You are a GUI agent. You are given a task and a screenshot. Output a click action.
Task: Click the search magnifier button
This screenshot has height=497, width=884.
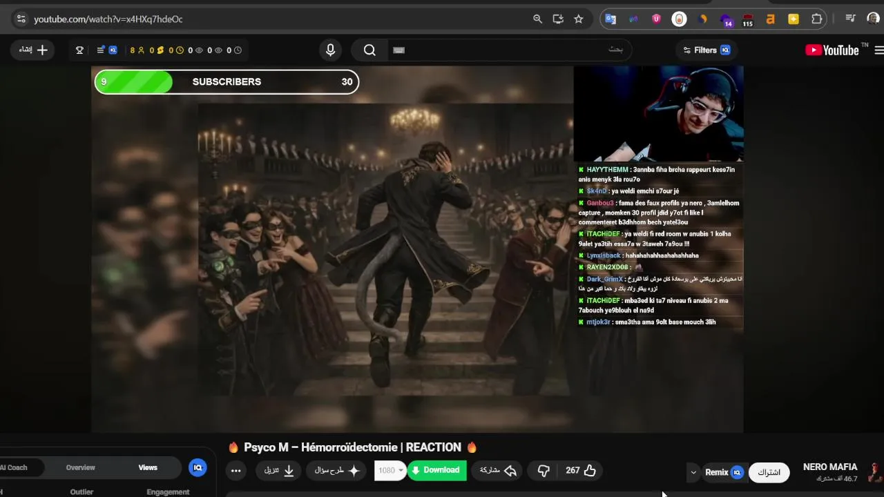(x=369, y=50)
